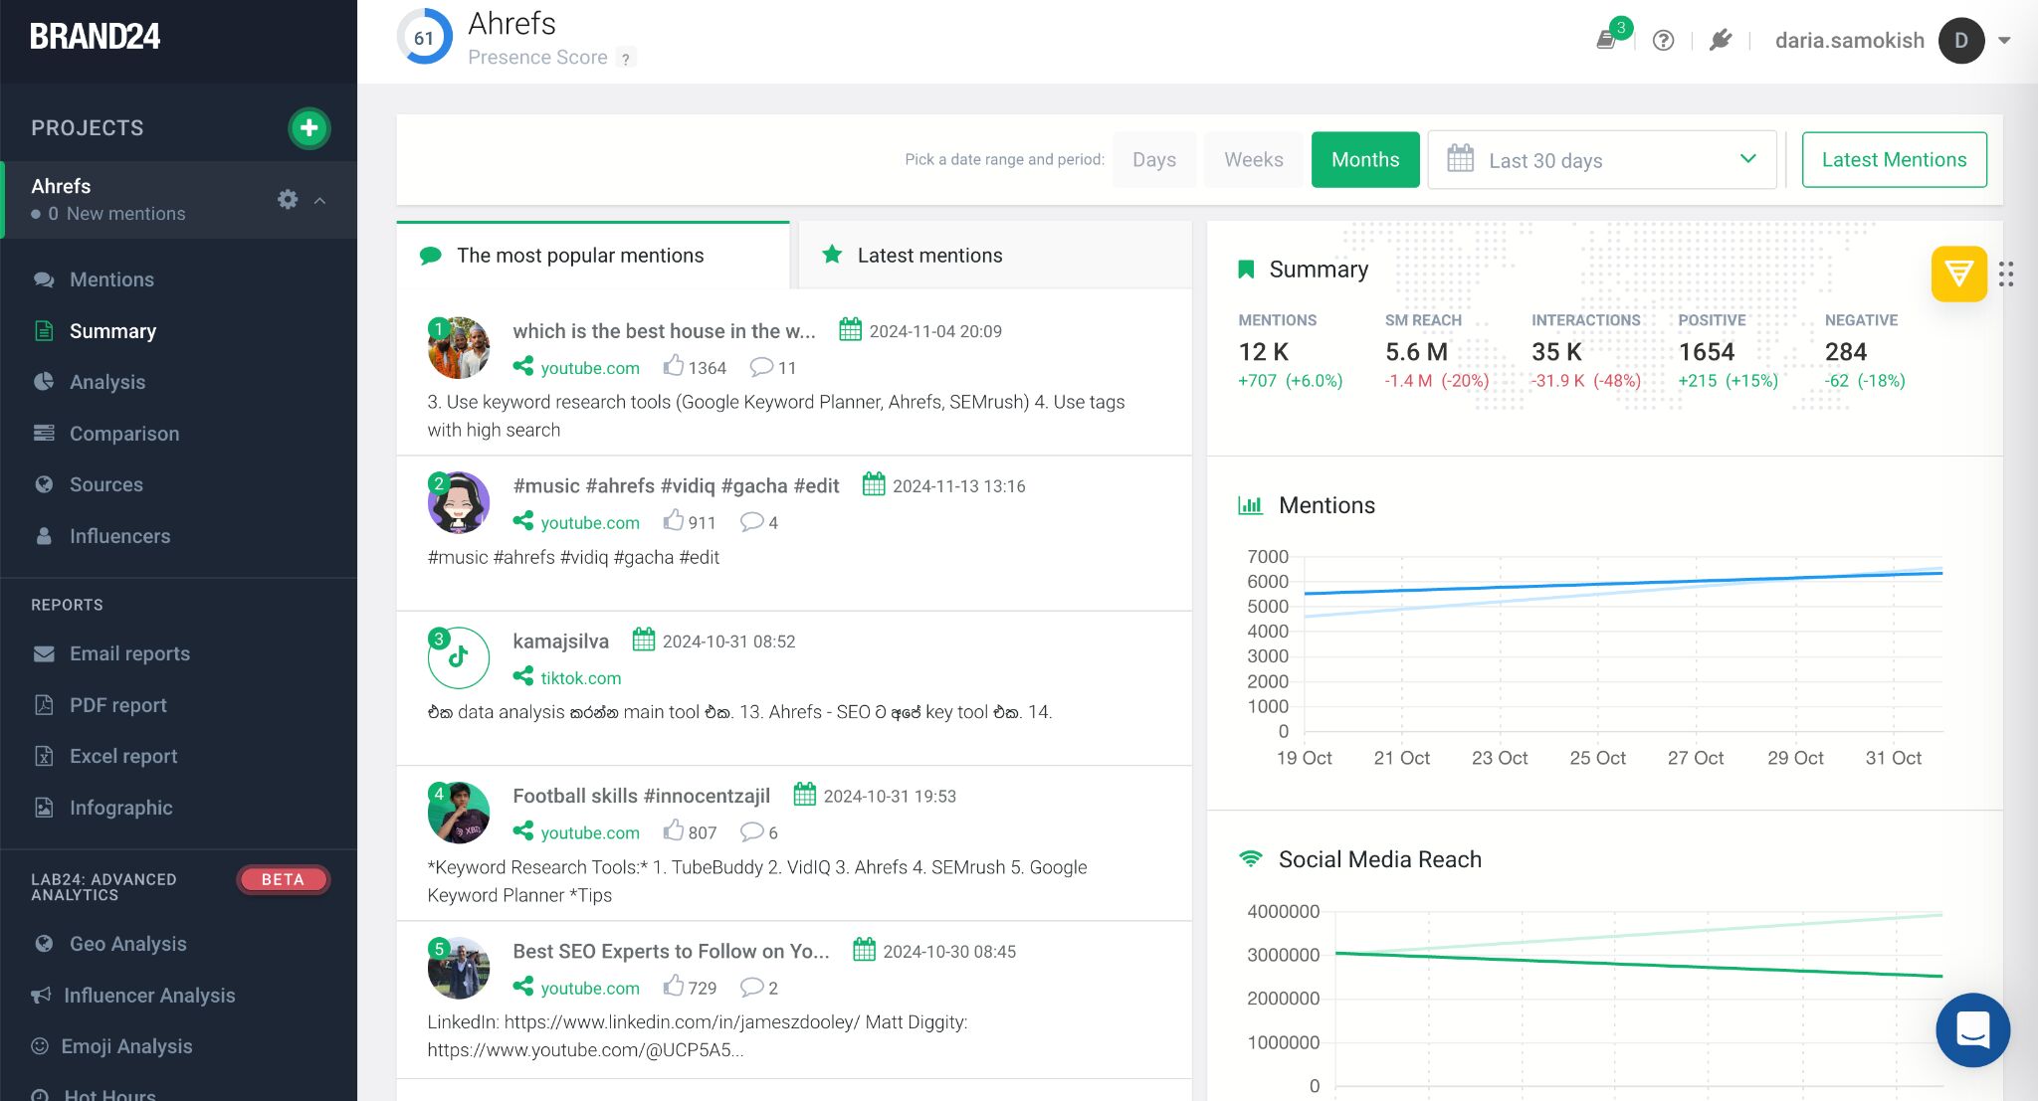Viewport: 2038px width, 1101px height.
Task: Select the Days period option
Action: [1153, 160]
